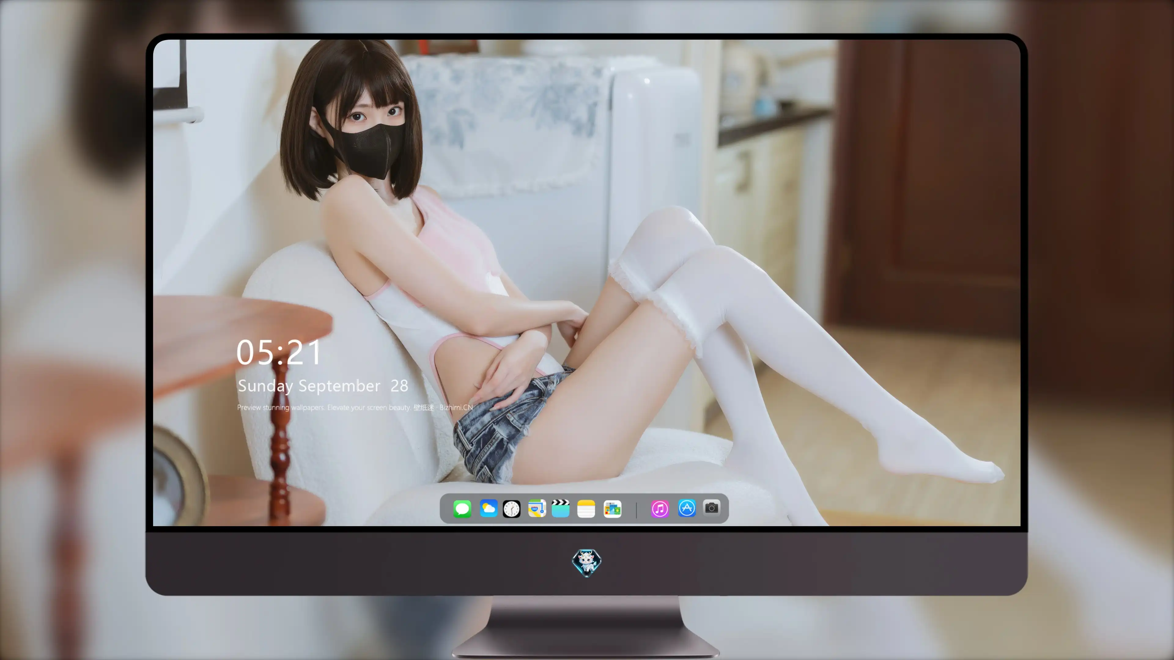Click the "Preview stunning wallpapers" tagline text
Screen dimensions: 1174x660
click(x=355, y=407)
